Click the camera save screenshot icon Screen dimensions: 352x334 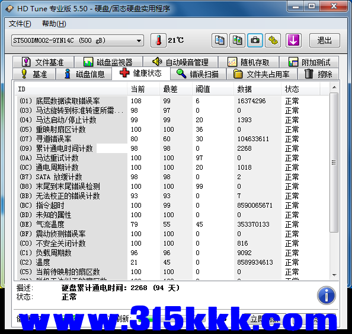point(255,40)
